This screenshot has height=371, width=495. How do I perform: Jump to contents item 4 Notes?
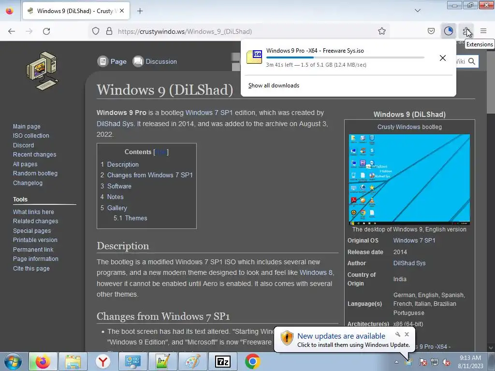[112, 197]
